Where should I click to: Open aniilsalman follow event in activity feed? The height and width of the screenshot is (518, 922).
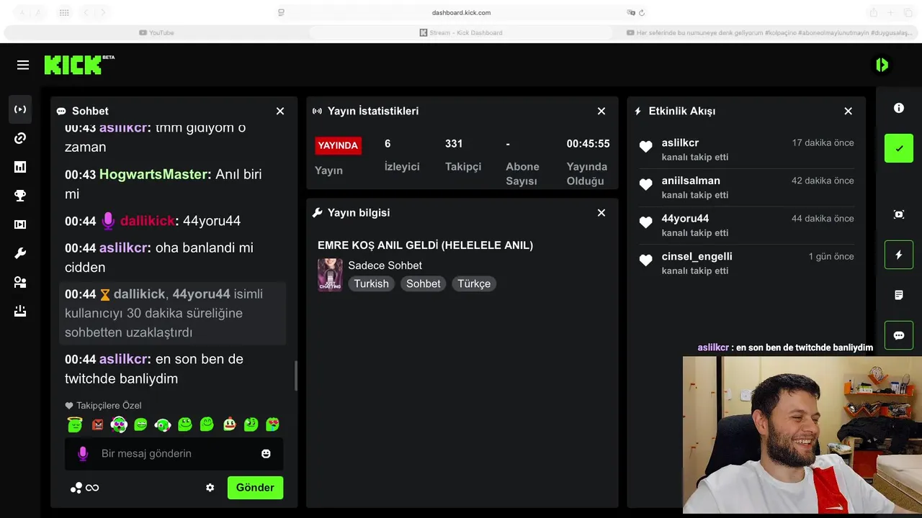tap(746, 188)
